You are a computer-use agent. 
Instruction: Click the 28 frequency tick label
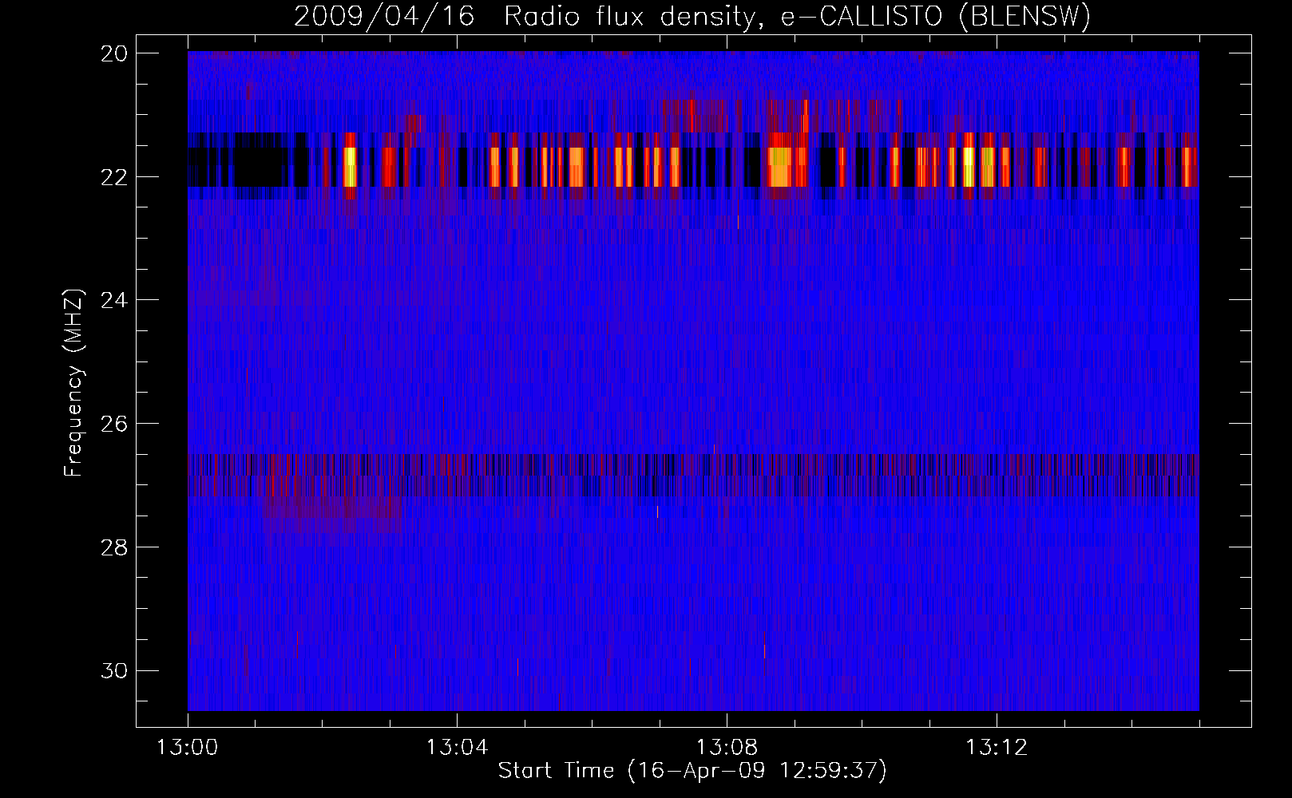coord(114,547)
